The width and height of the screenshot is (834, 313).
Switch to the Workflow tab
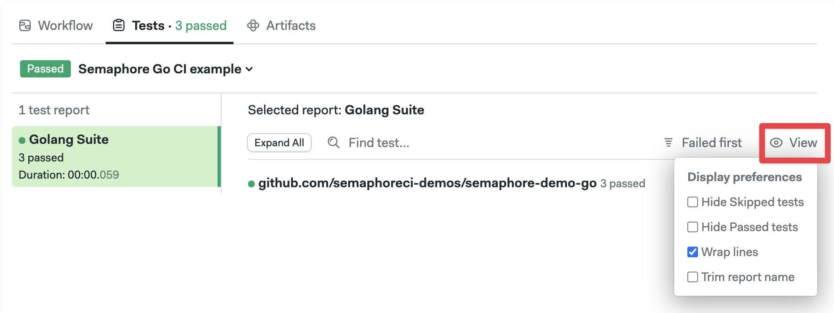tap(56, 25)
